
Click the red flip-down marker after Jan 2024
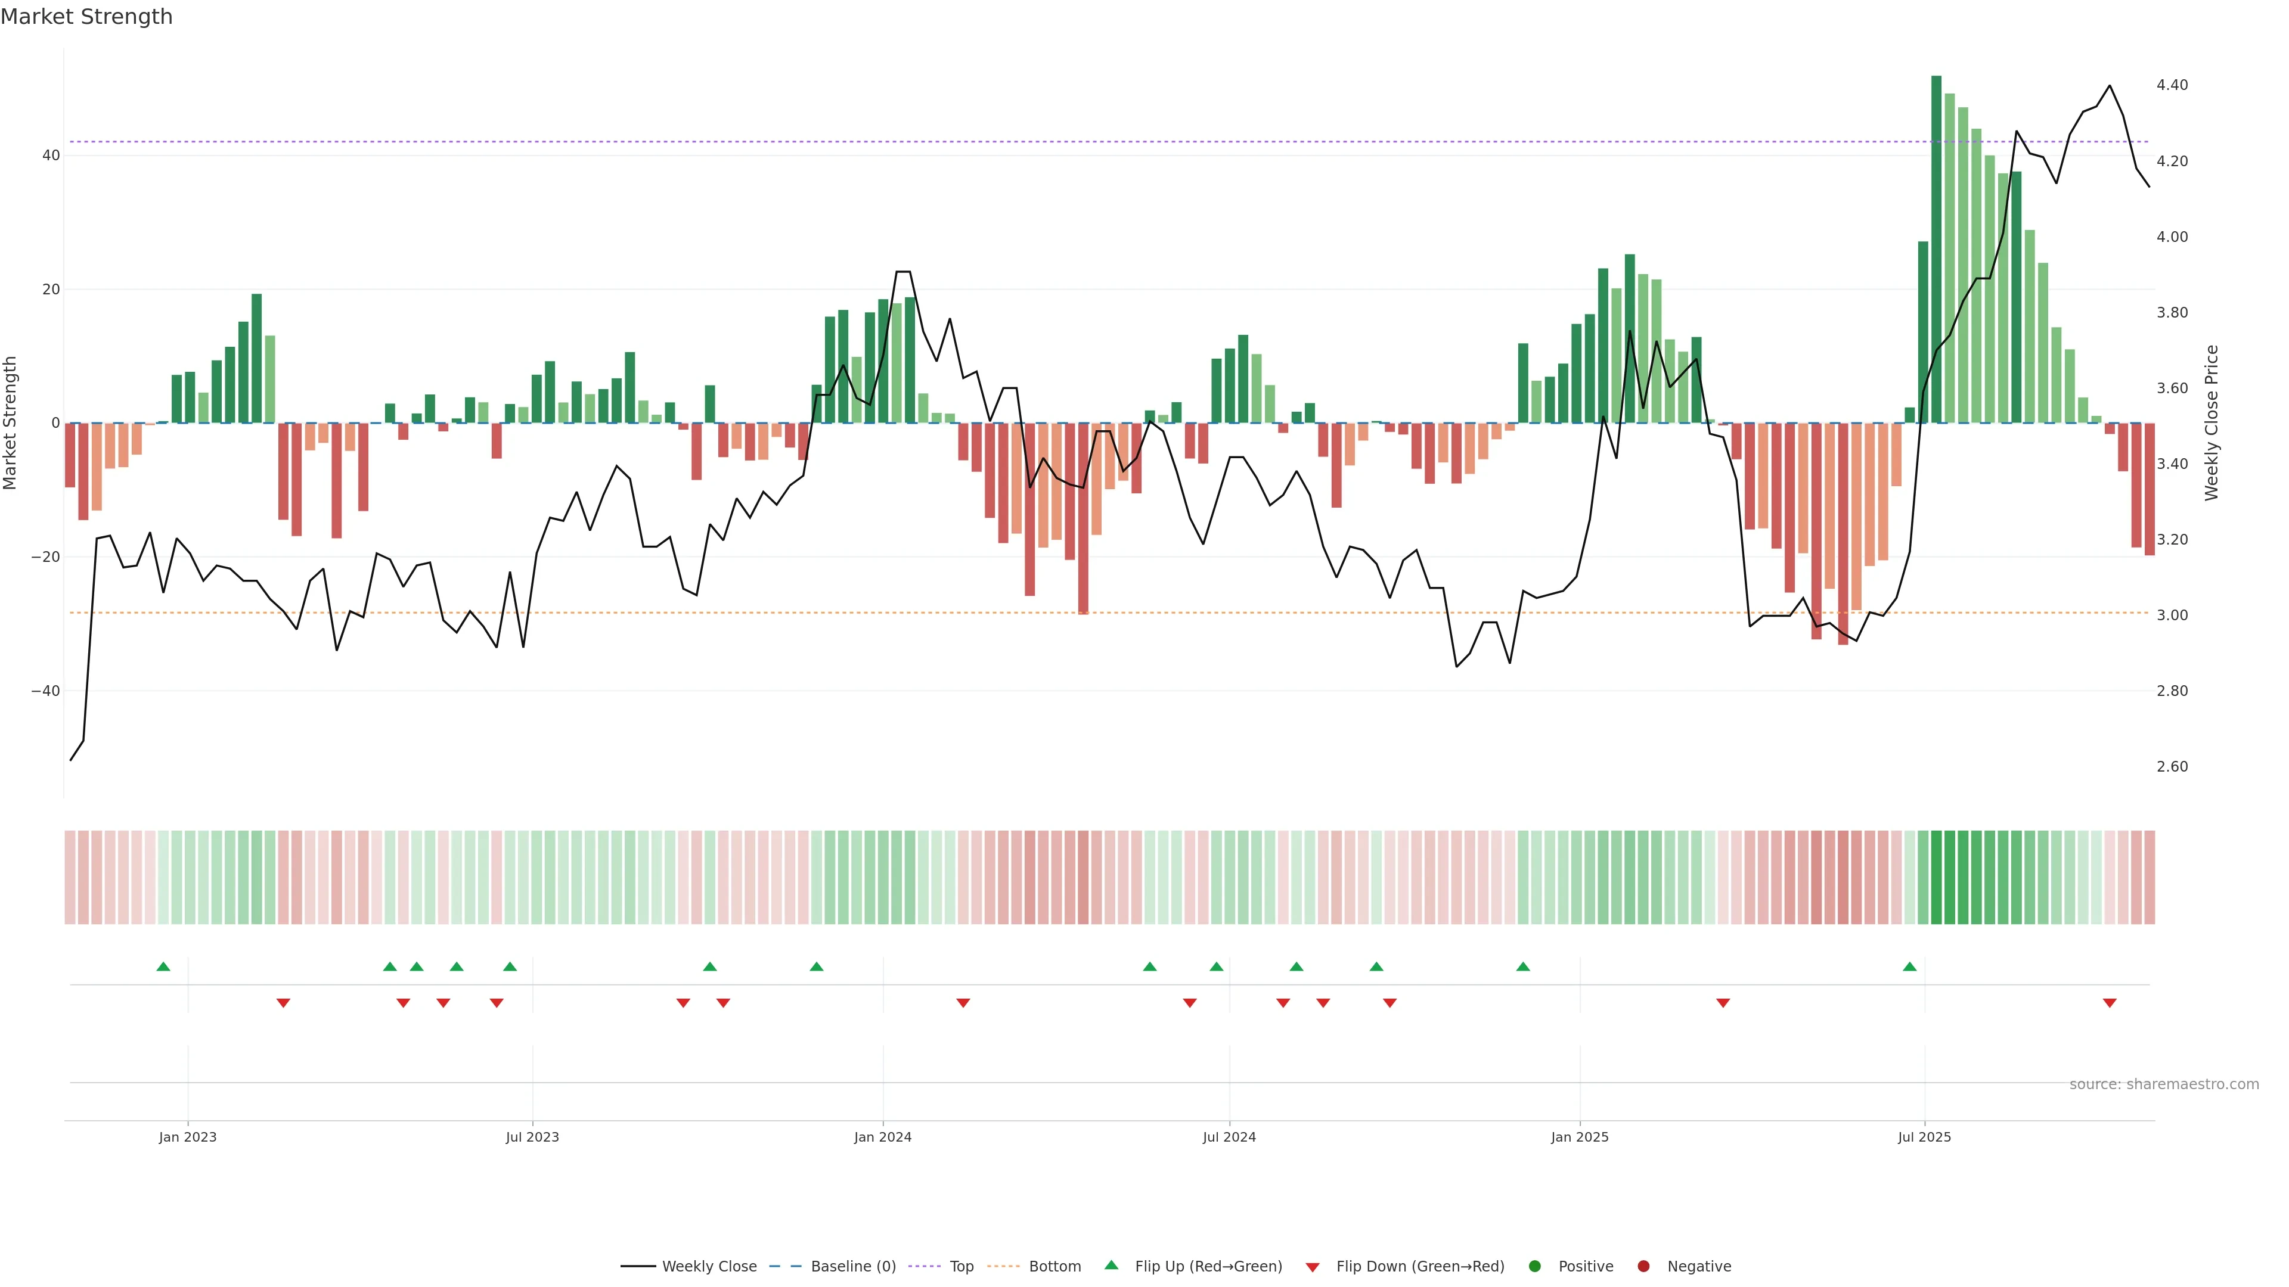[x=963, y=1003]
